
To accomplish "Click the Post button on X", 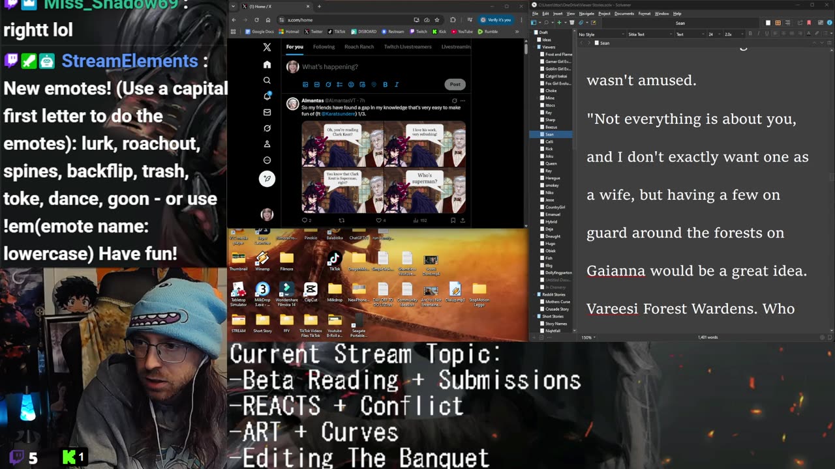I will [455, 84].
